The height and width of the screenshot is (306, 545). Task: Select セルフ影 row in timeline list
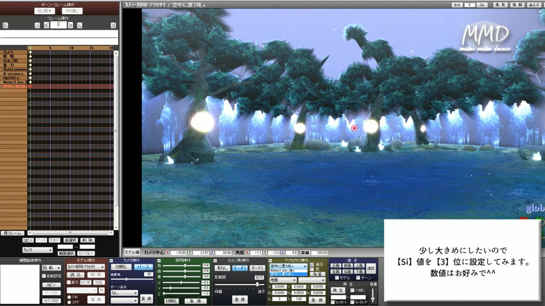coord(14,61)
